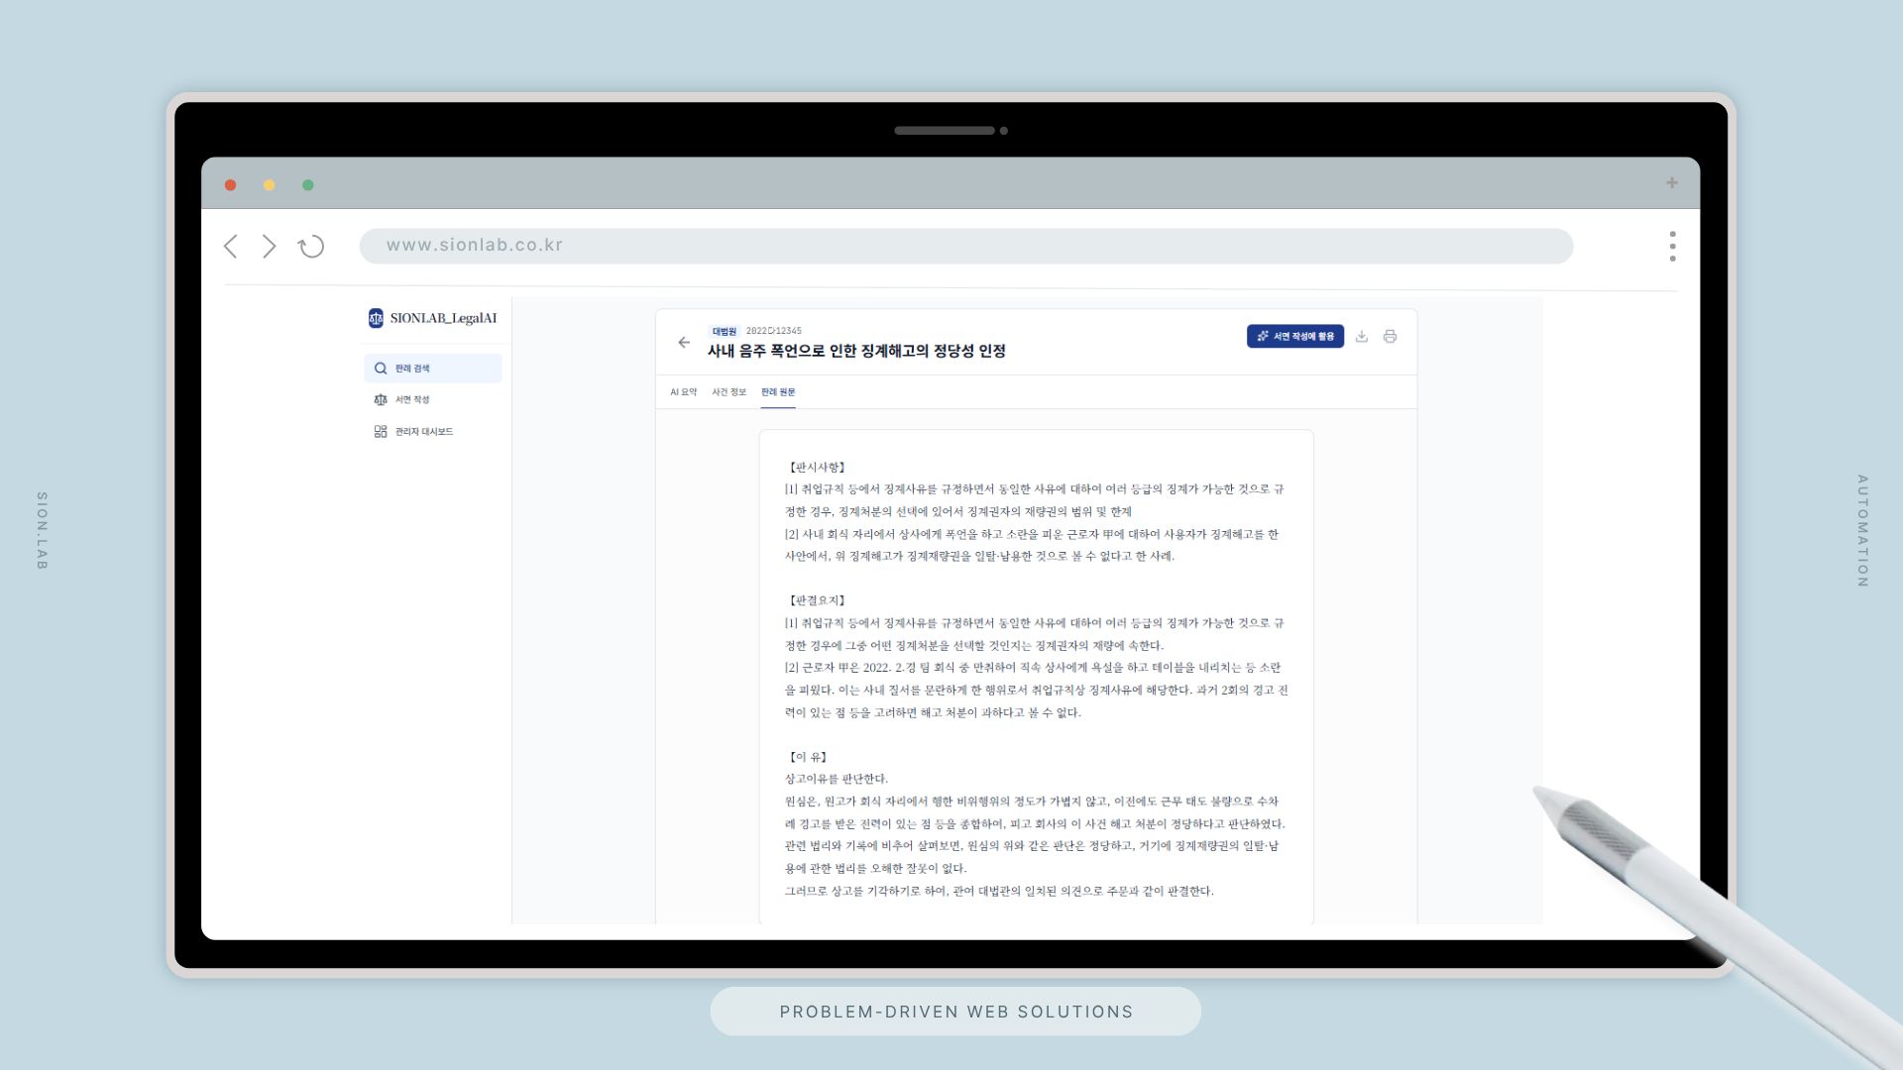Download the ruling with download icon

pyautogui.click(x=1362, y=337)
